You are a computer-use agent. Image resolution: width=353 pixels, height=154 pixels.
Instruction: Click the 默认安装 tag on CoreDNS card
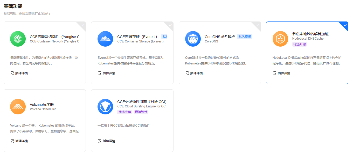tap(245, 36)
